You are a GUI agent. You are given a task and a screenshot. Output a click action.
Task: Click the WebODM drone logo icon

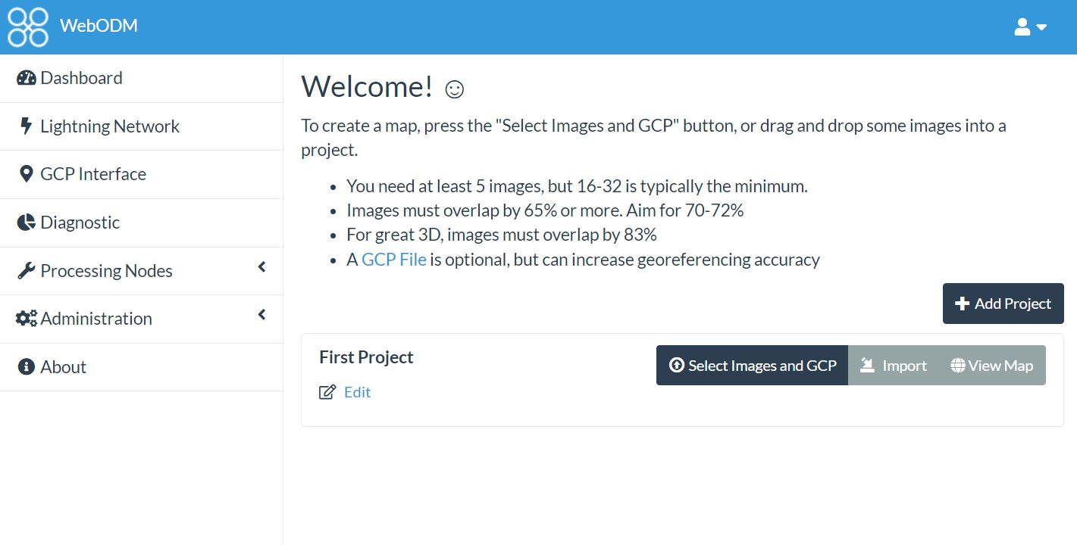[x=28, y=26]
